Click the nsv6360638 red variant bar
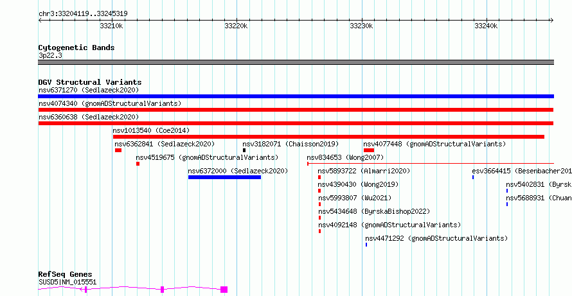The image size is (572, 296). point(296,123)
